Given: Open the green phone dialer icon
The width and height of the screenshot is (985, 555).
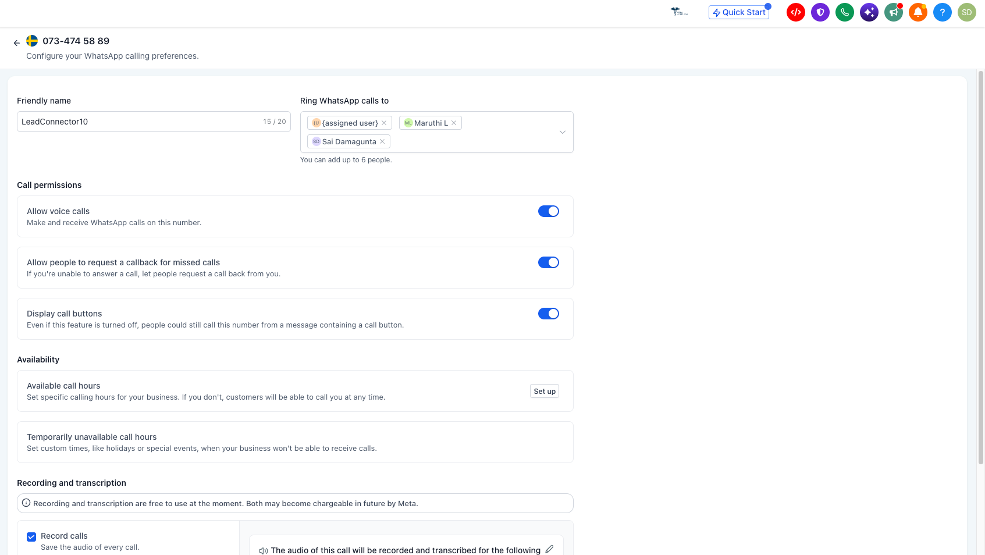Looking at the screenshot, I should click(845, 12).
